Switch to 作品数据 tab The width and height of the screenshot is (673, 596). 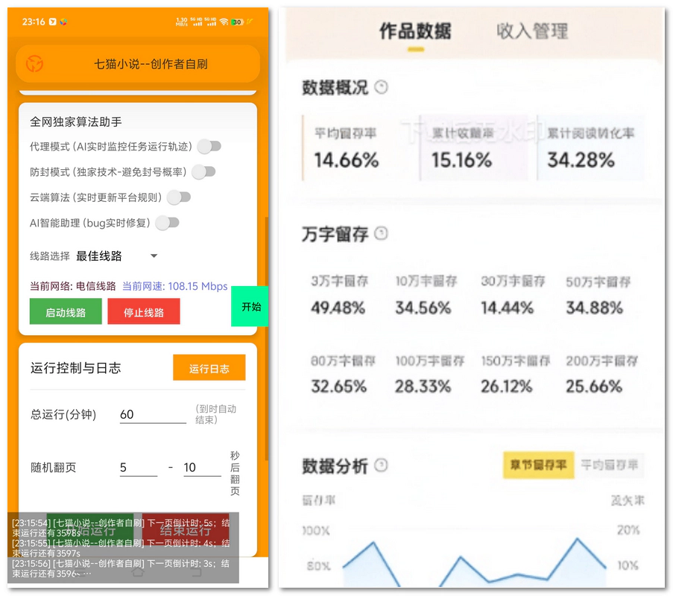[415, 31]
